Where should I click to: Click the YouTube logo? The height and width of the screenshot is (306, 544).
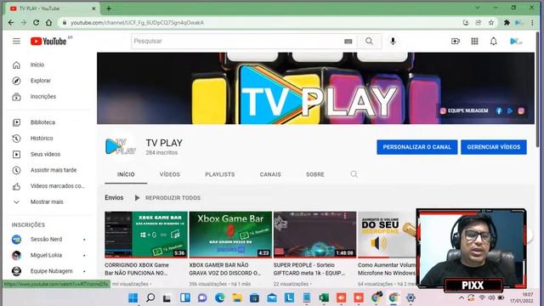point(48,42)
